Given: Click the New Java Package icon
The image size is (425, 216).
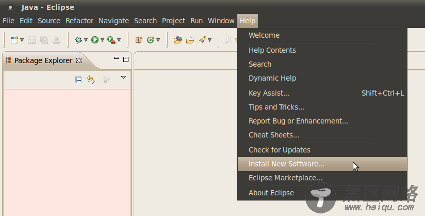Looking at the screenshot, I should click(x=139, y=40).
